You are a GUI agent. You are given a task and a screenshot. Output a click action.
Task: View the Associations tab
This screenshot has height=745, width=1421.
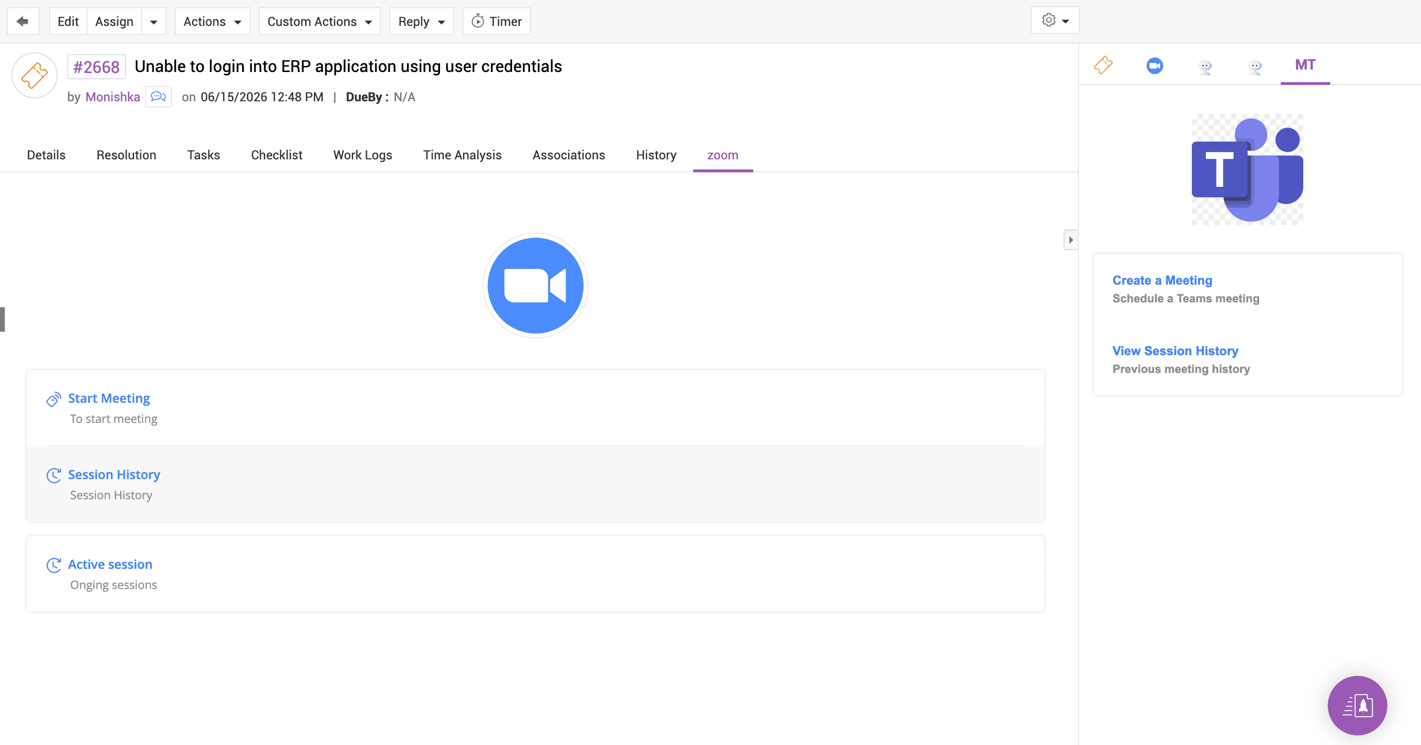point(569,155)
